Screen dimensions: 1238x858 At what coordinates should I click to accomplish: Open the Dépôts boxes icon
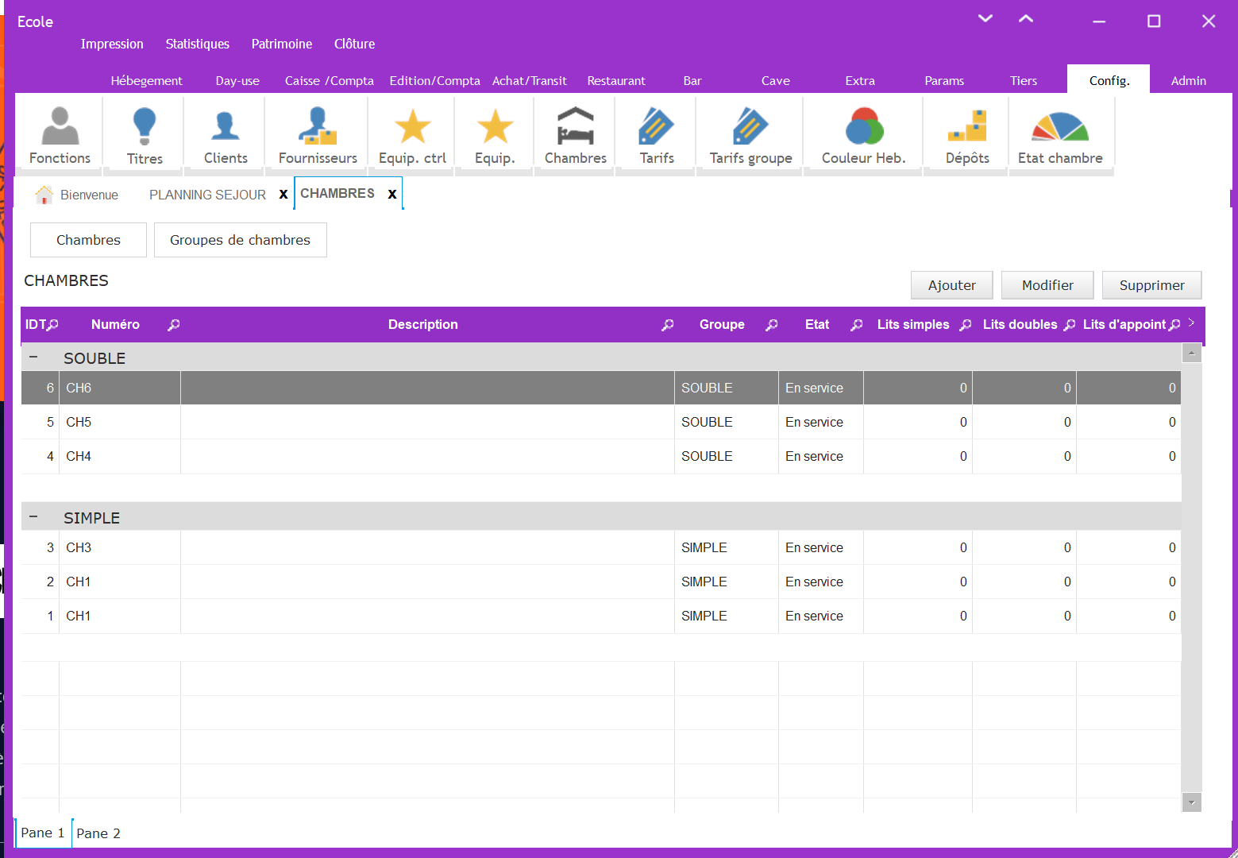[x=967, y=135]
